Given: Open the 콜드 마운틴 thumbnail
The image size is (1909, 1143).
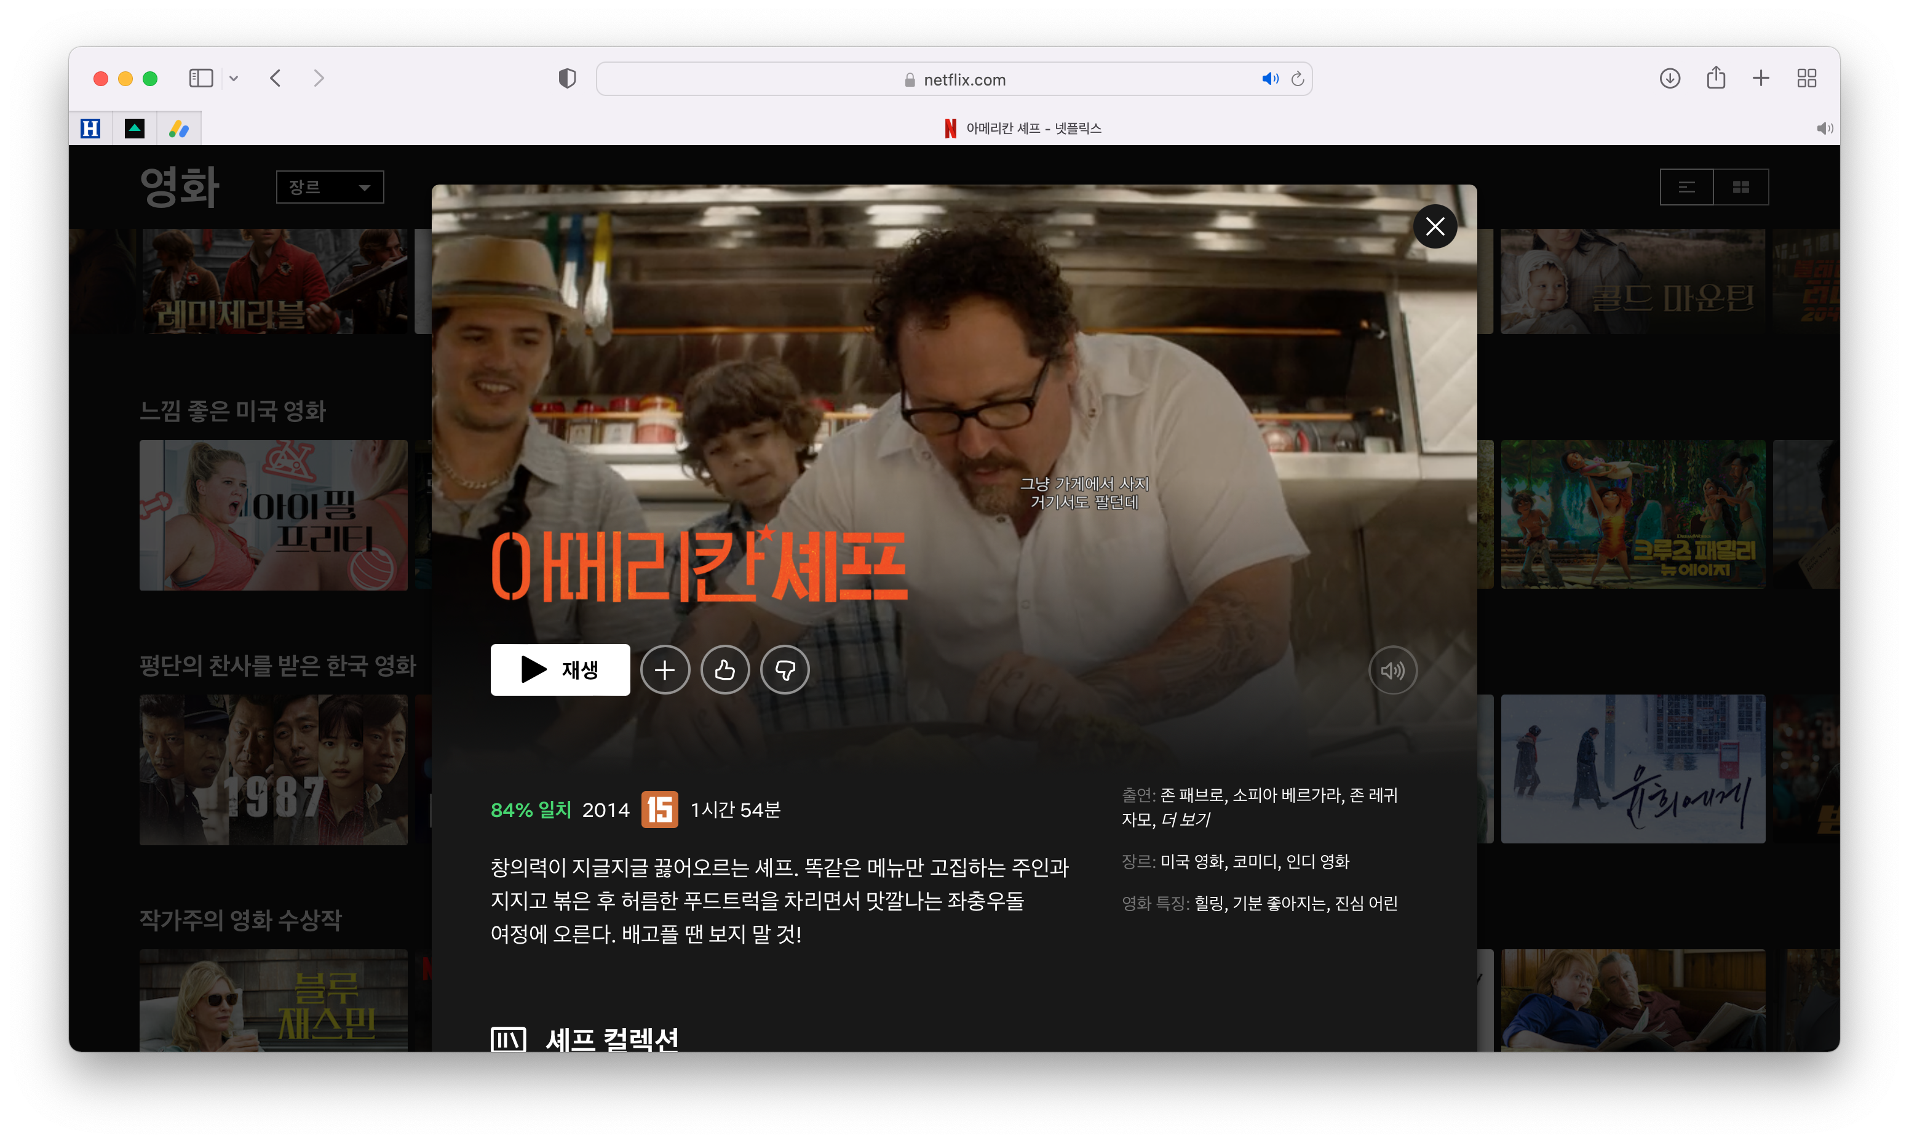Looking at the screenshot, I should pyautogui.click(x=1632, y=281).
